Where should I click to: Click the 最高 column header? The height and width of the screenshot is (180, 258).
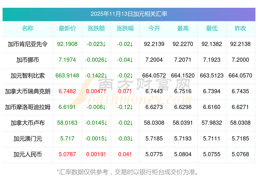pos(183,28)
